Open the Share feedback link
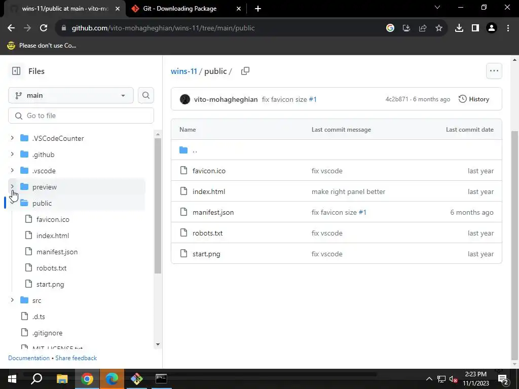Viewport: 519px width, 389px height. tap(76, 358)
